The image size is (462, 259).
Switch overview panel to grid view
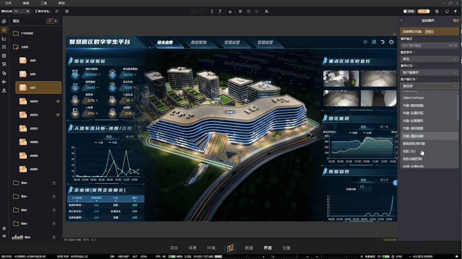tap(50, 21)
